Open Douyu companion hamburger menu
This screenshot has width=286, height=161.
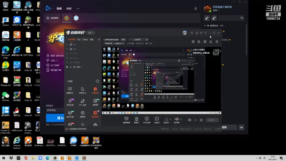(x=205, y=33)
